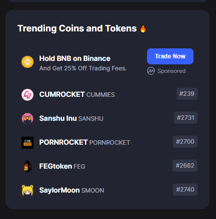
Task: Click the #239 rank badge
Action: click(x=187, y=94)
